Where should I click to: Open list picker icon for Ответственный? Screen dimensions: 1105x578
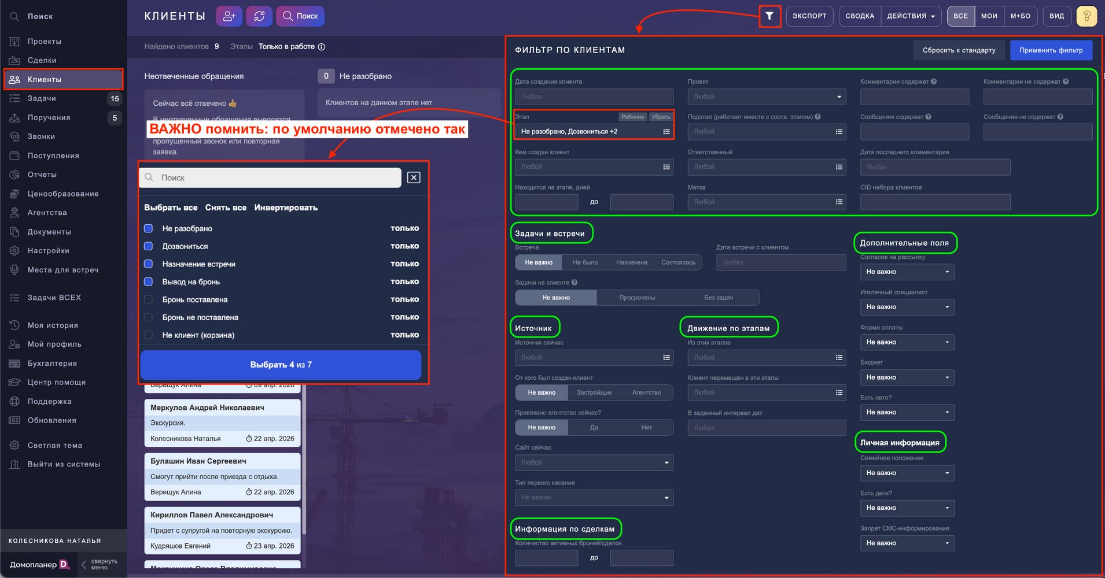(839, 167)
